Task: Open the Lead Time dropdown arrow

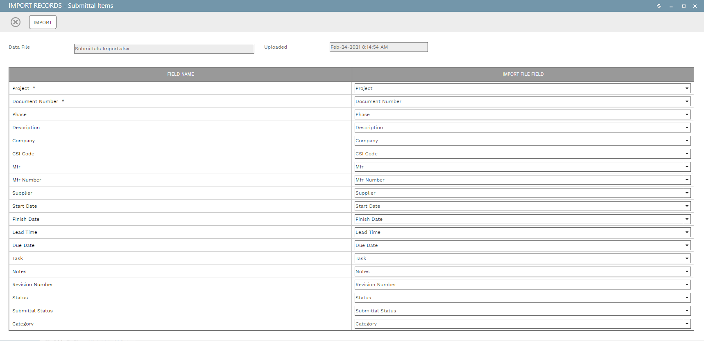Action: pos(687,232)
